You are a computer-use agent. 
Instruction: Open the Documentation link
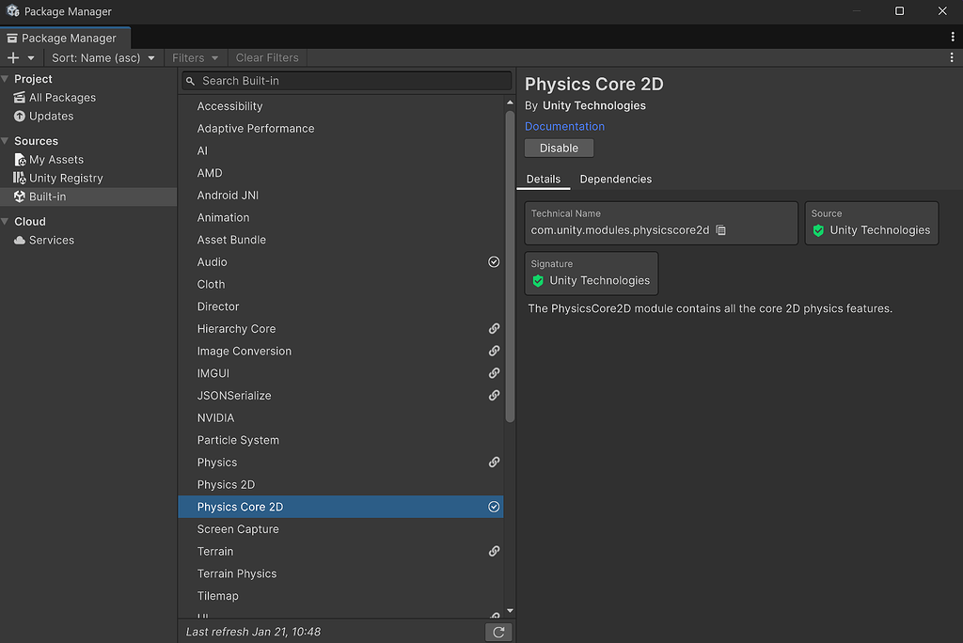[x=564, y=126]
